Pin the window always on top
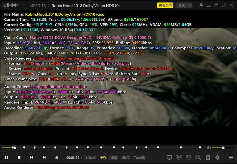237x164 pixels. [201, 5]
